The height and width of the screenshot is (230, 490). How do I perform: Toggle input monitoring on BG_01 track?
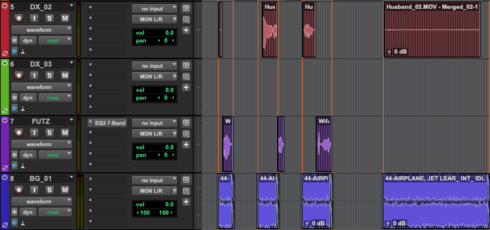click(34, 190)
